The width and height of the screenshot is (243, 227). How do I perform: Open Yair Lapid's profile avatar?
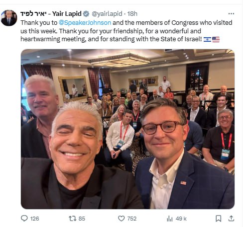(9, 18)
